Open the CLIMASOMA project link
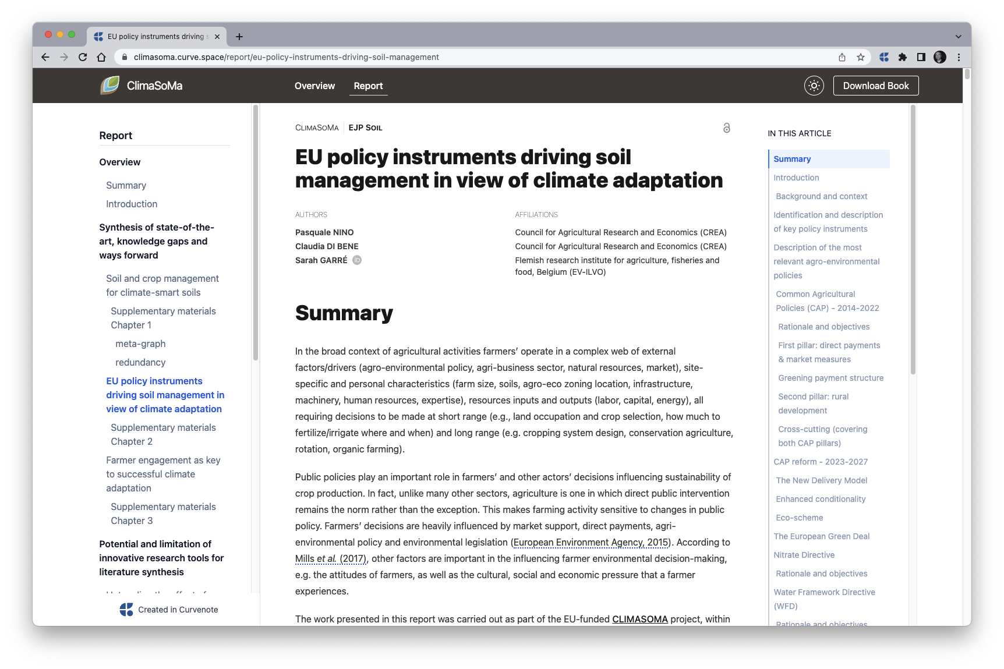This screenshot has width=1004, height=669. [x=639, y=619]
